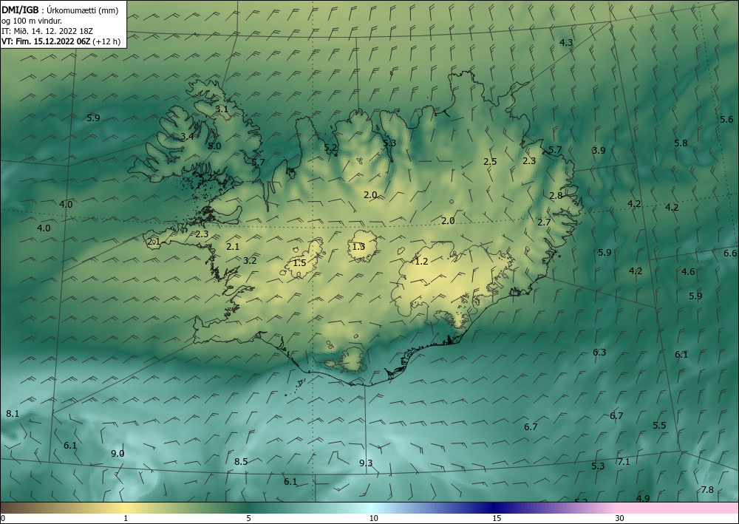Click the '1' tick on the color scale
Viewport: 739px width, 524px height.
126,518
